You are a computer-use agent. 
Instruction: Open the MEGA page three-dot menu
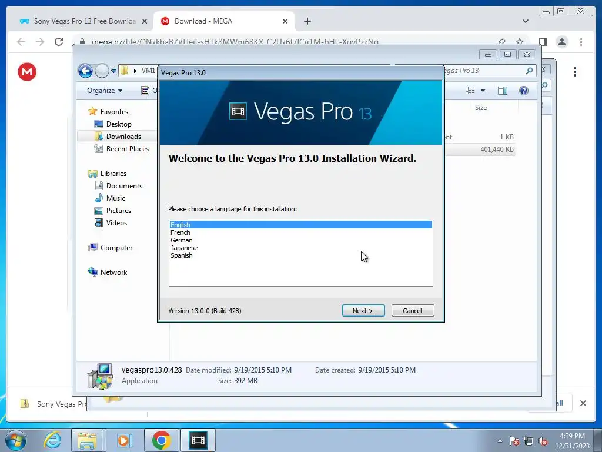575,71
